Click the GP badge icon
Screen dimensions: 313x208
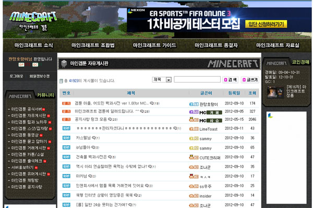[21, 65]
